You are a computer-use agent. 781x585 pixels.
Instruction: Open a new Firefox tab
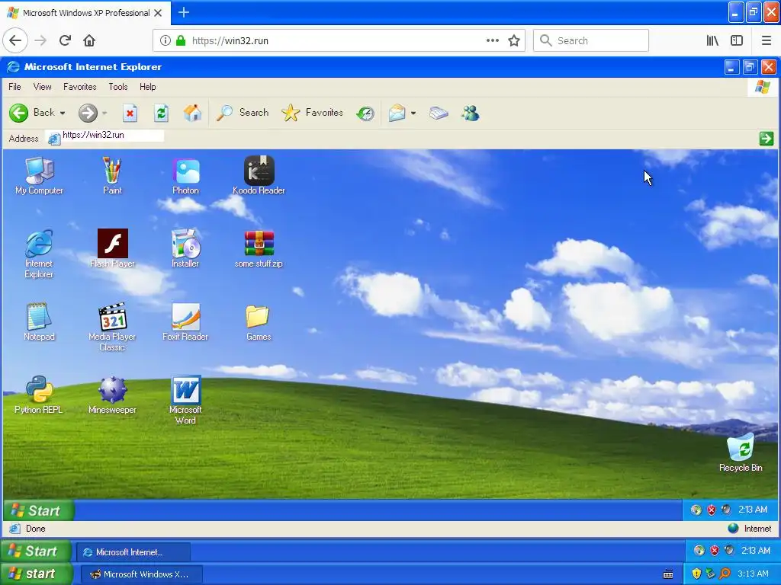click(x=183, y=13)
